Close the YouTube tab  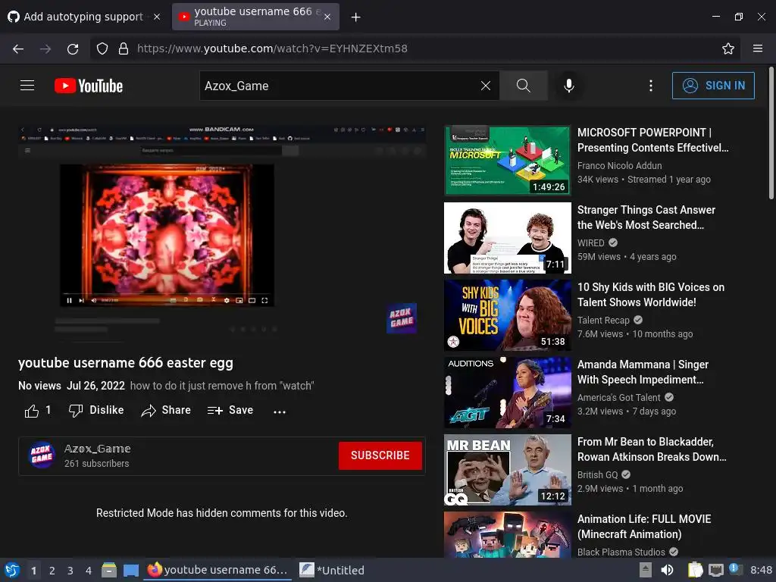[x=327, y=17]
